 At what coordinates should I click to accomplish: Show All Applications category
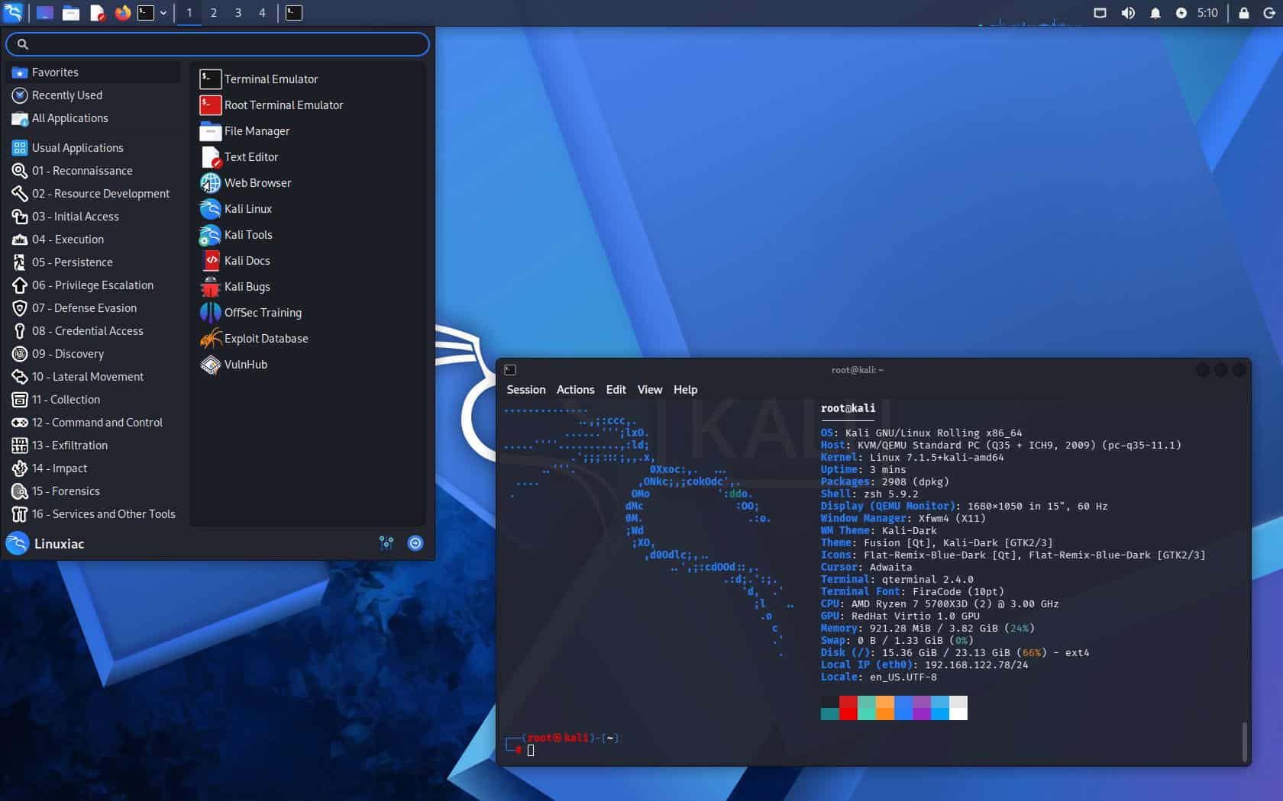coord(93,117)
